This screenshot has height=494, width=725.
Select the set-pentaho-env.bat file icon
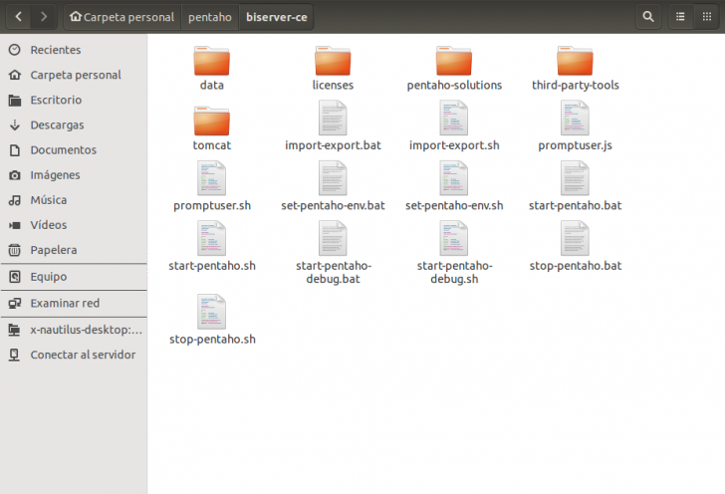tap(333, 178)
